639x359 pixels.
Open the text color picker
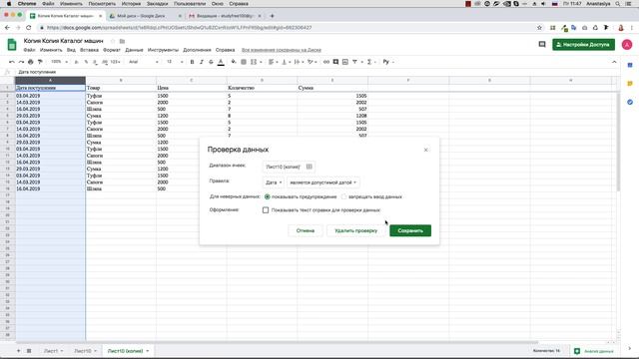pyautogui.click(x=221, y=62)
